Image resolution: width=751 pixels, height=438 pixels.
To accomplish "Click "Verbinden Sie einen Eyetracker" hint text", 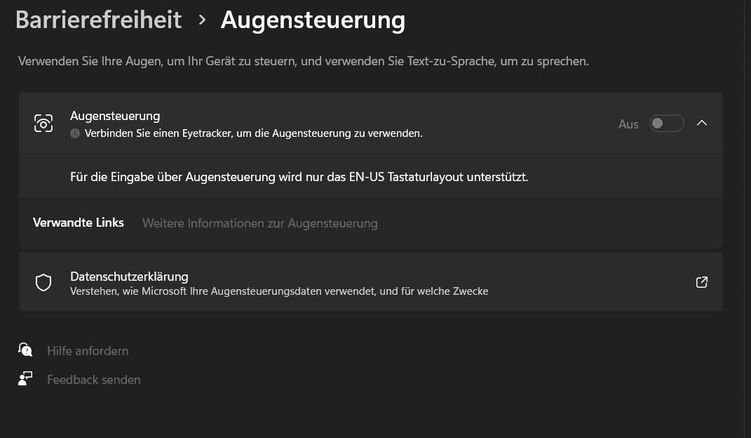I will pos(253,133).
